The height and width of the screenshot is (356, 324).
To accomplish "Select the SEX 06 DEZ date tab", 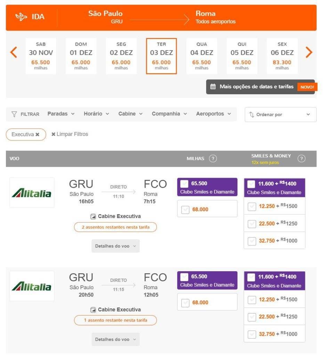I will pos(282,56).
